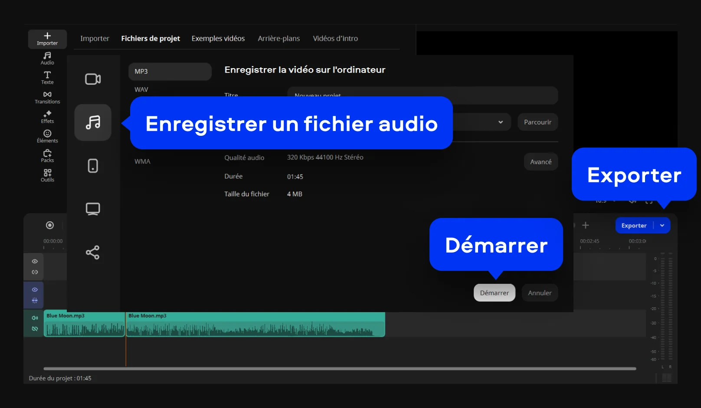
Task: Click Annuler to cancel the export
Action: coord(540,293)
